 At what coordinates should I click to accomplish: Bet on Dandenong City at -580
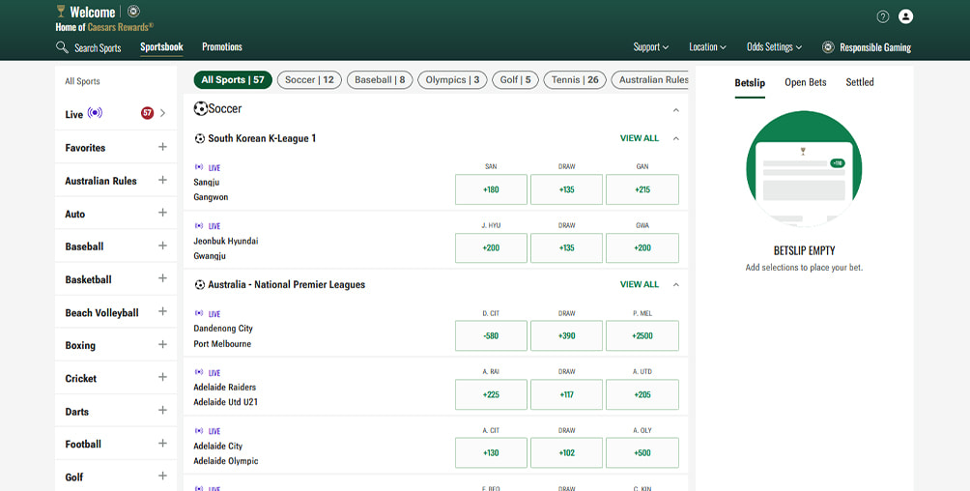click(x=491, y=335)
